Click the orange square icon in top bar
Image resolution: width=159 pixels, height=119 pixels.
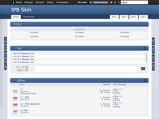[x=111, y=2]
